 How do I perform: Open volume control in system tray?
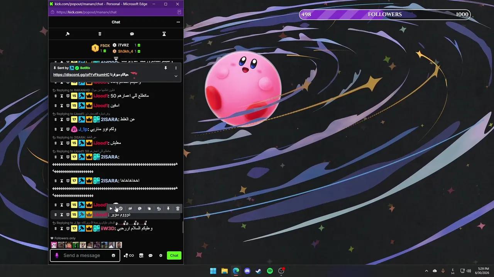pyautogui.click(x=469, y=271)
